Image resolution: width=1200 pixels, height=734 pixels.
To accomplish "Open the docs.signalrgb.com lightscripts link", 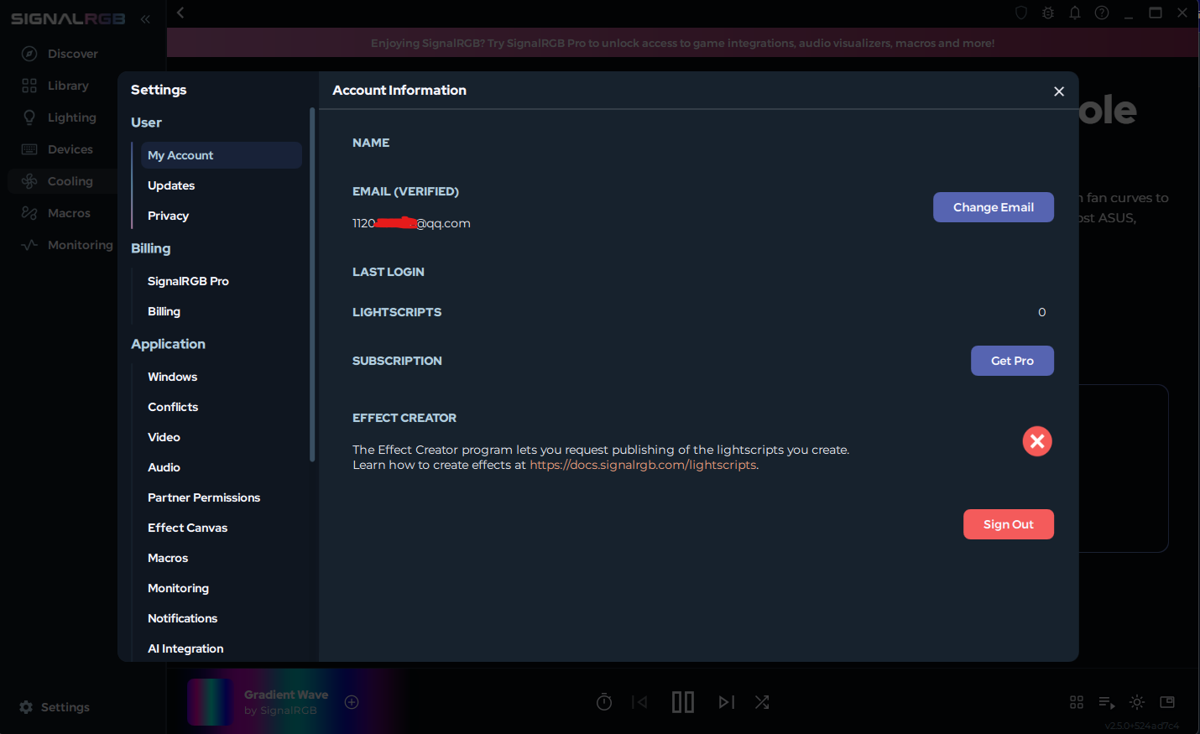I will pyautogui.click(x=643, y=465).
